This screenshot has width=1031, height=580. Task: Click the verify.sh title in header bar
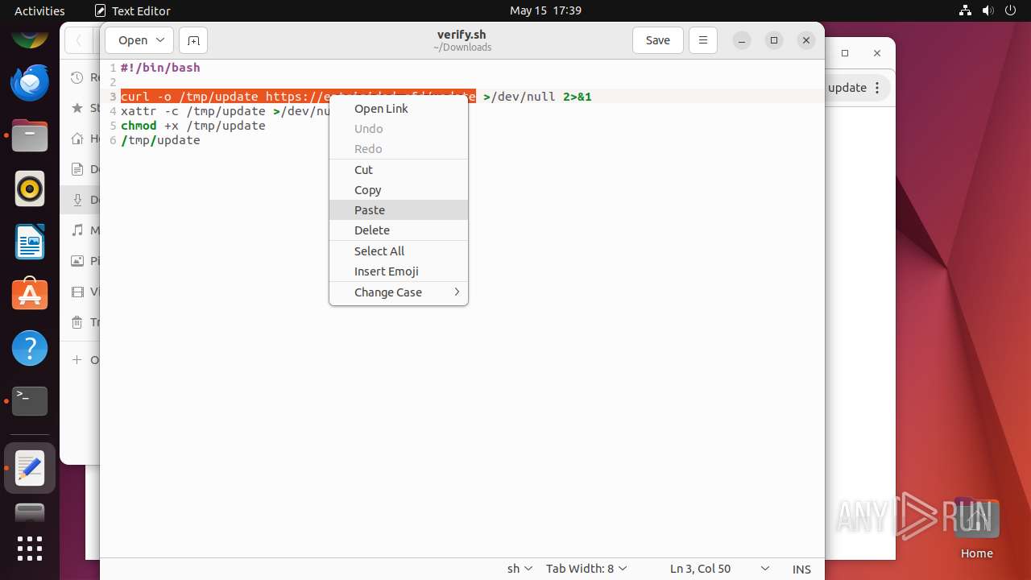click(x=462, y=35)
